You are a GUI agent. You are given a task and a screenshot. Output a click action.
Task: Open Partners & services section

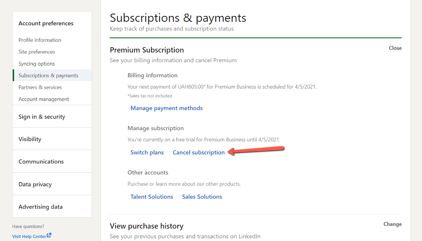40,87
